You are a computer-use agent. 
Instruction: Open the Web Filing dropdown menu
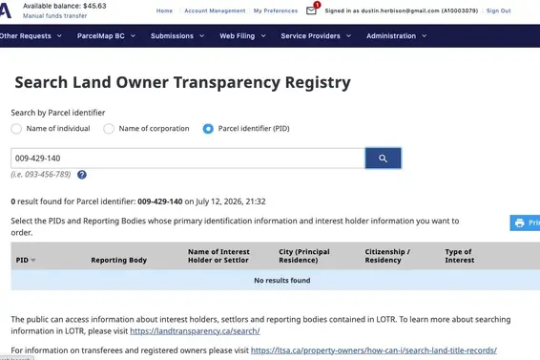[242, 36]
